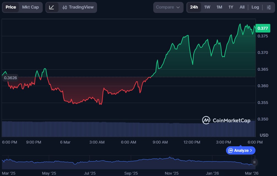Click the green 0.377 current price tag
277x176 pixels.
[x=262, y=28]
